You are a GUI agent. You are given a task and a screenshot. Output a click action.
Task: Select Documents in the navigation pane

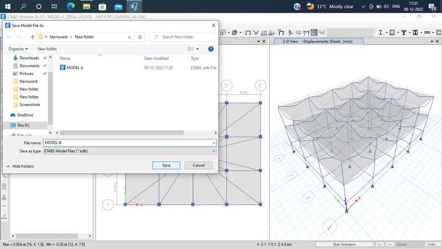pos(29,66)
